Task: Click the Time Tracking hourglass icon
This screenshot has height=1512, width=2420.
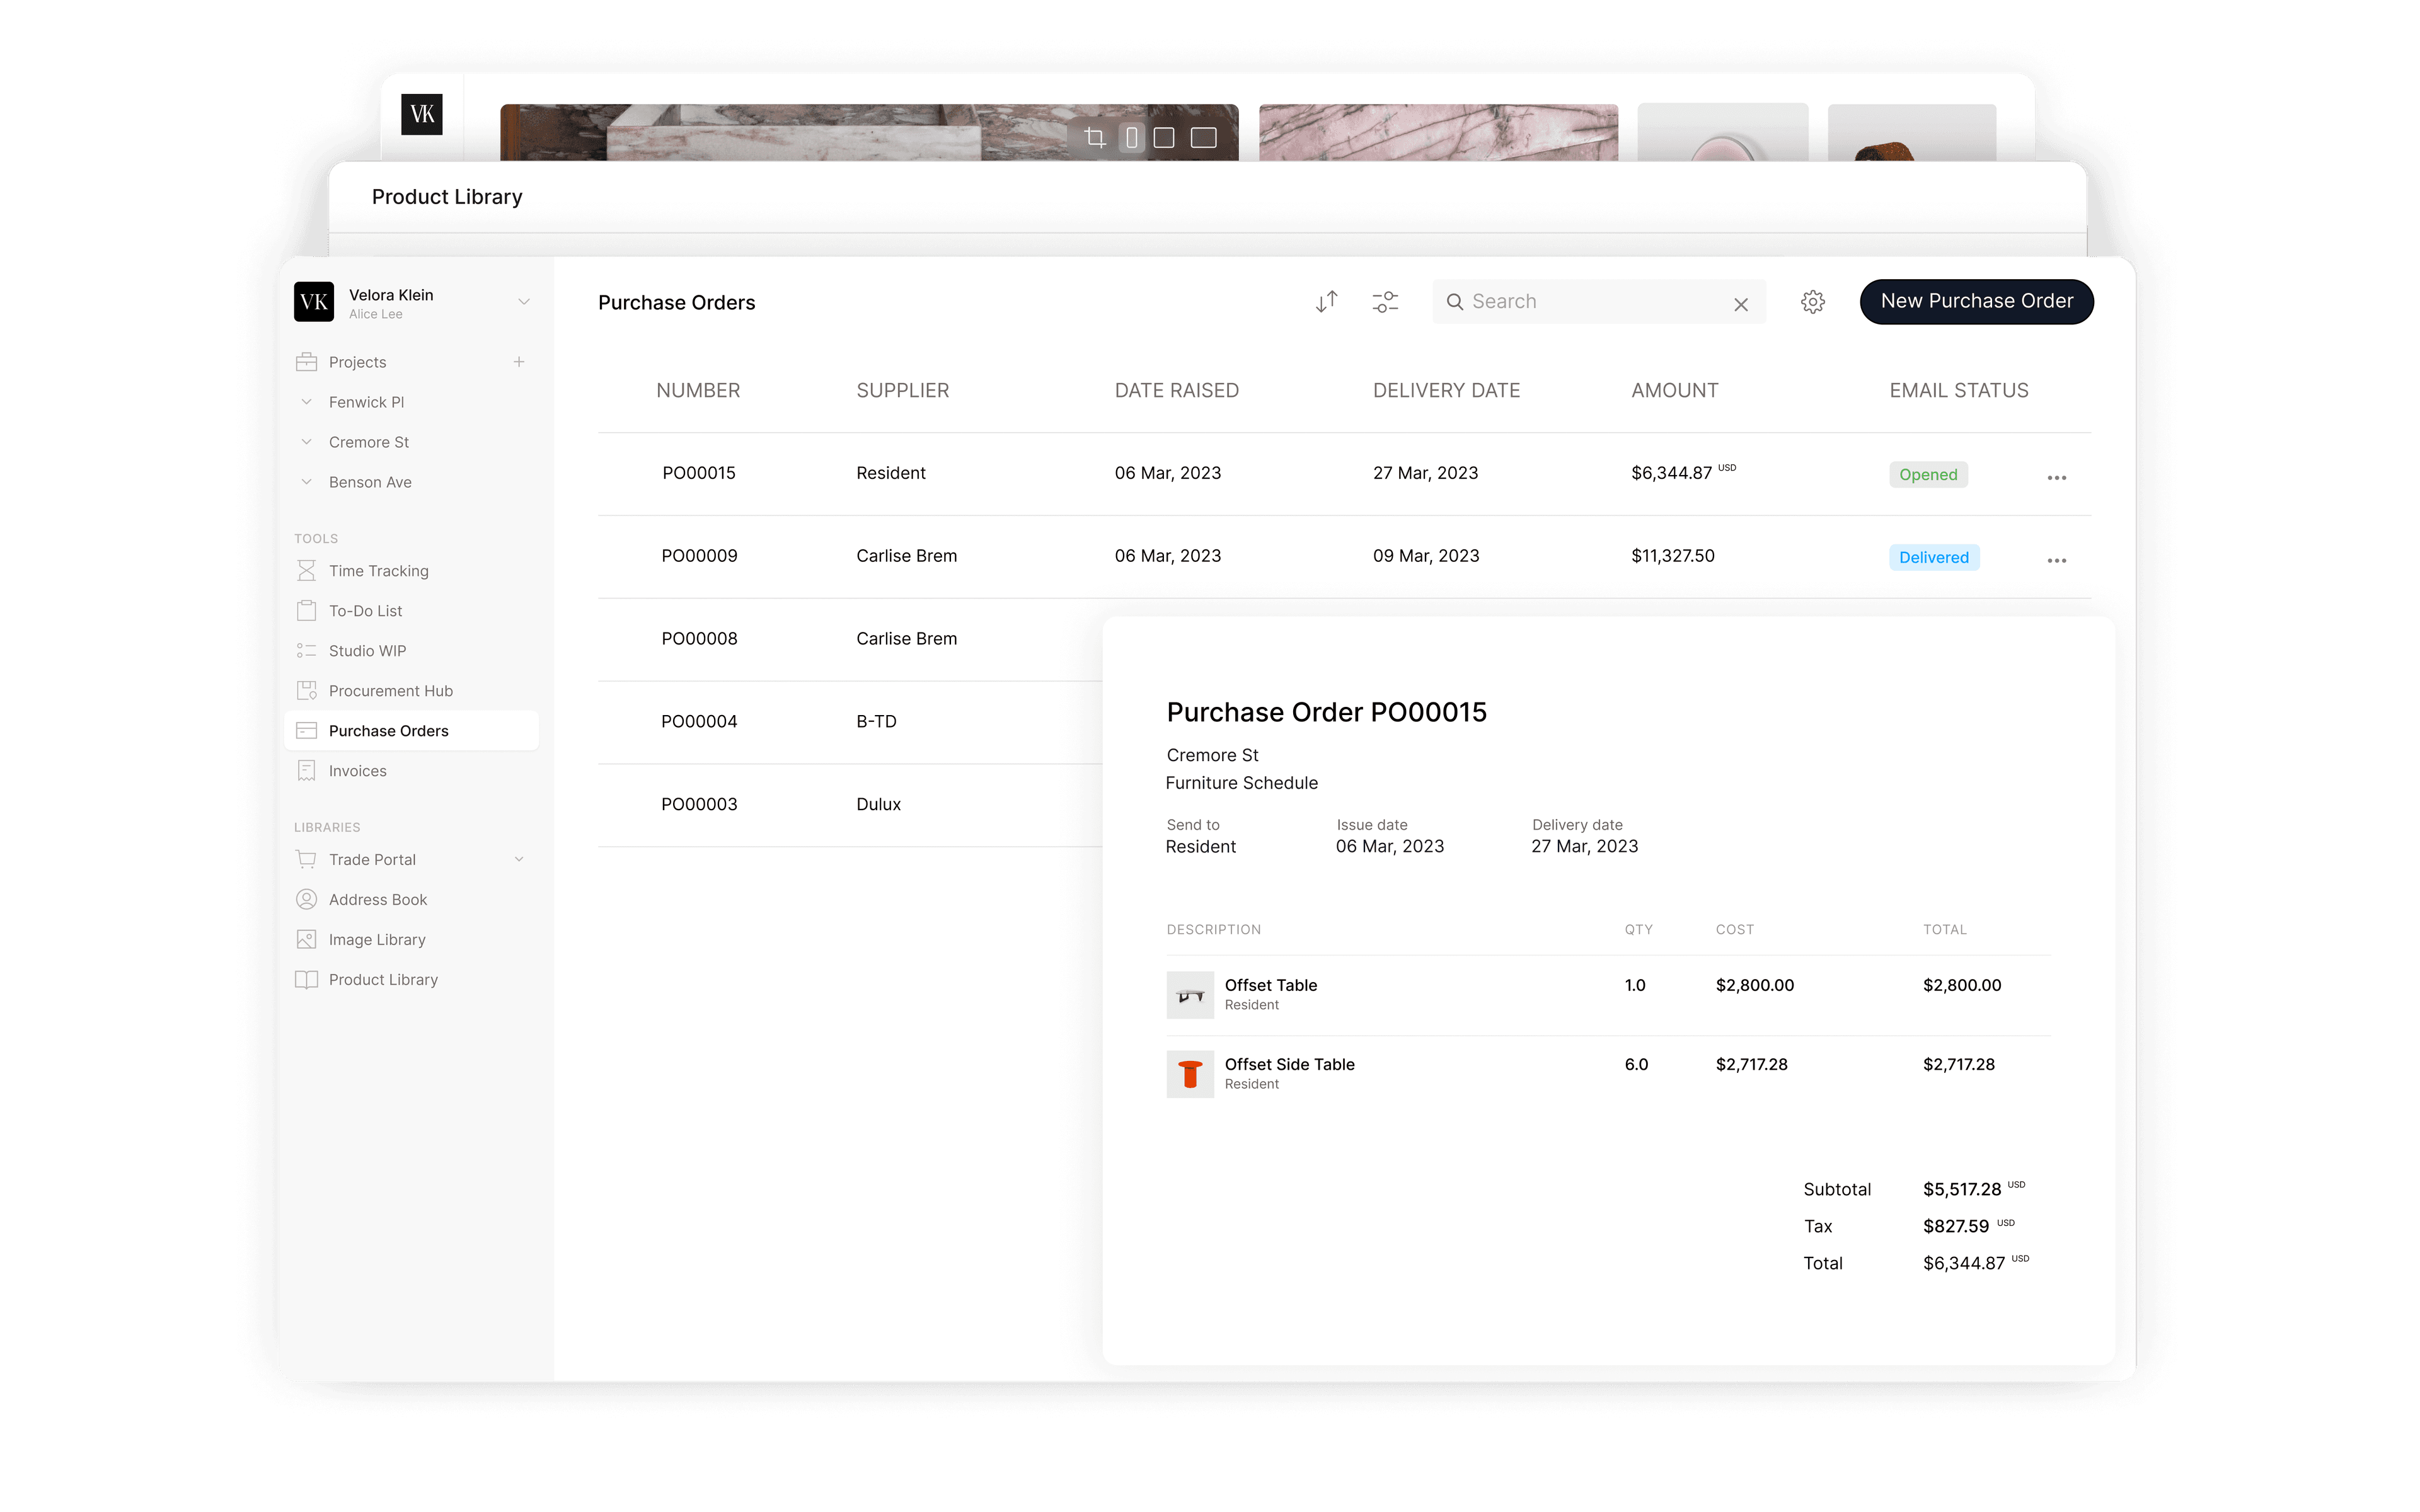Action: click(306, 571)
